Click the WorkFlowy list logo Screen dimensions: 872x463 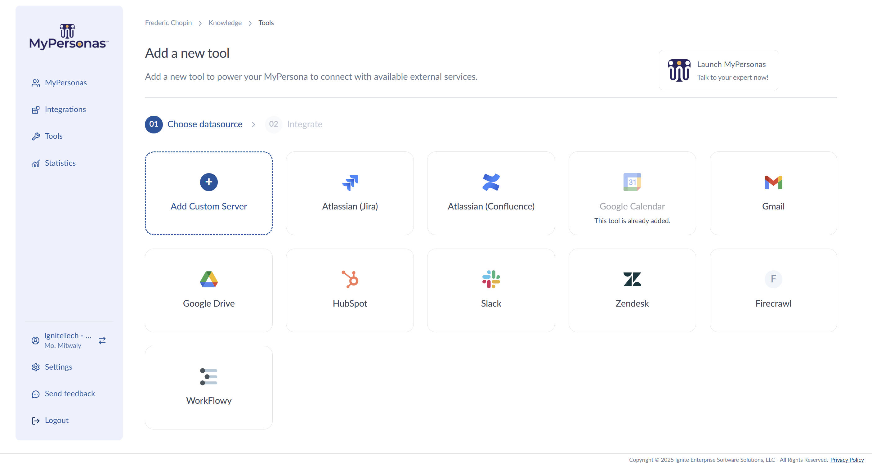[x=209, y=377]
